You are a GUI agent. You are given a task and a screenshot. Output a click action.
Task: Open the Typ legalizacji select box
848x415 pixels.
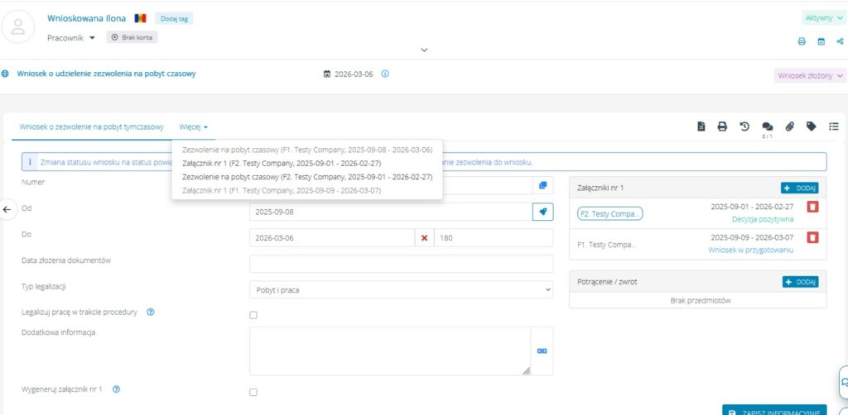401,289
